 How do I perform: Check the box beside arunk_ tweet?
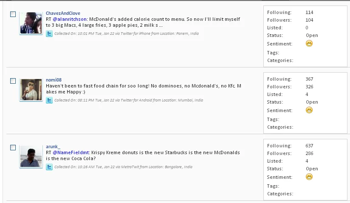pos(13,148)
